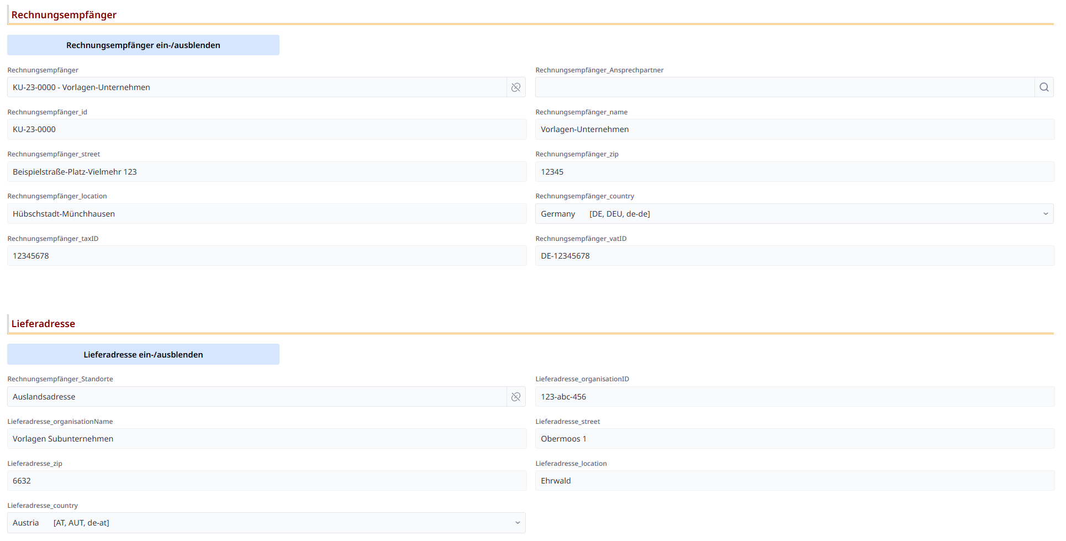Click the Rechnungsempfänger_zip field with 12345

794,172
